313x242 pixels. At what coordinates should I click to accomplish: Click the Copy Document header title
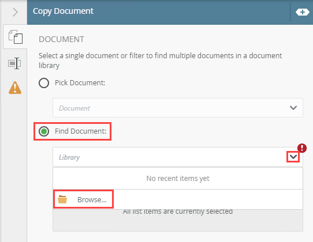pos(63,11)
